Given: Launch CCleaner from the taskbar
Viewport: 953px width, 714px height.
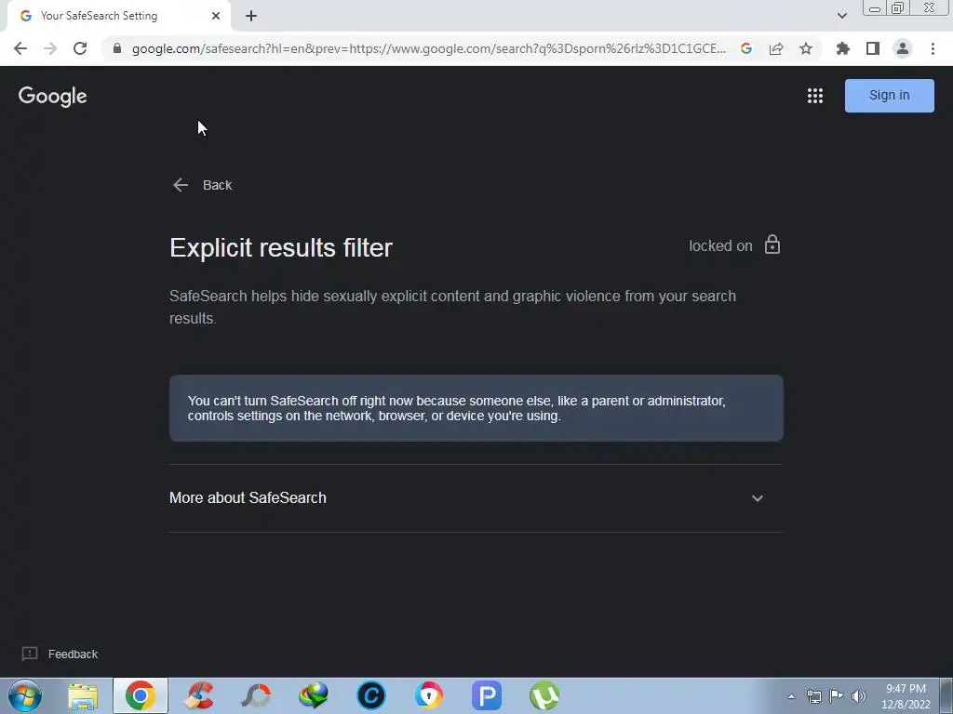Looking at the screenshot, I should click(x=199, y=695).
